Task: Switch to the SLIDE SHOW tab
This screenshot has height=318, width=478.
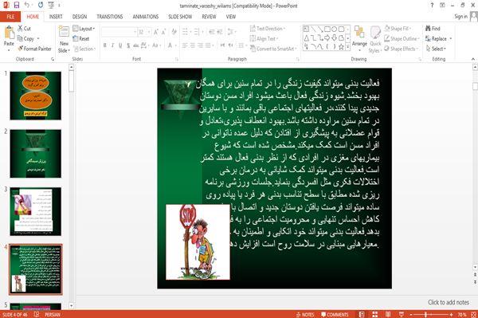Action: pyautogui.click(x=180, y=17)
